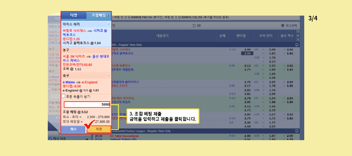Click the bet amount field showing 5000

point(87,104)
